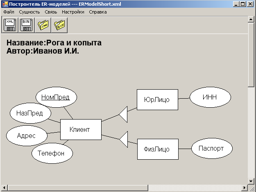The width and height of the screenshot is (256, 192).
Task: Click the vertical scrollbar up arrow
Action: [251, 19]
